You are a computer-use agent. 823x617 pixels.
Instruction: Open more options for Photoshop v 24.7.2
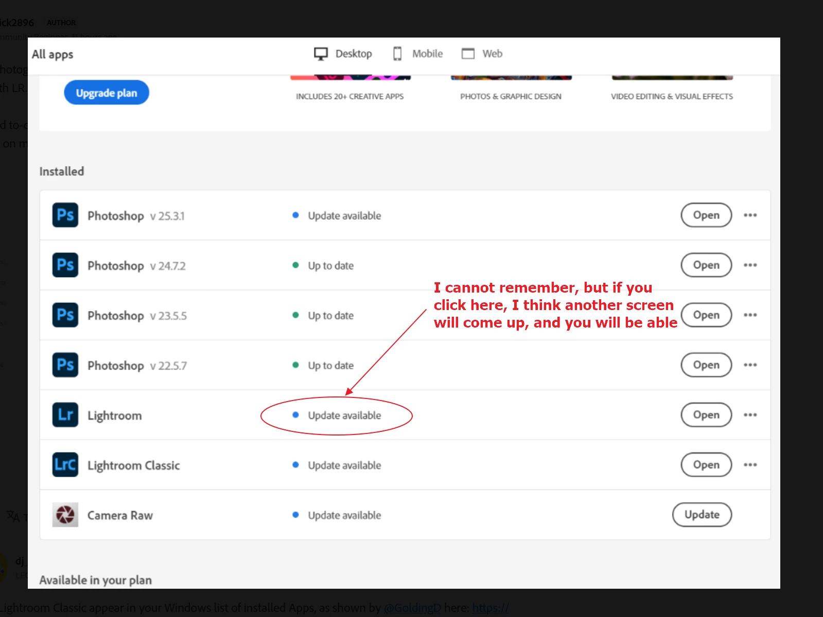click(x=750, y=265)
